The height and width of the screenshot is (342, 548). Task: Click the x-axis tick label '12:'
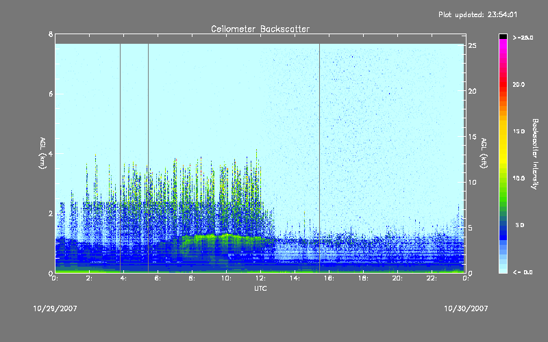pos(260,278)
